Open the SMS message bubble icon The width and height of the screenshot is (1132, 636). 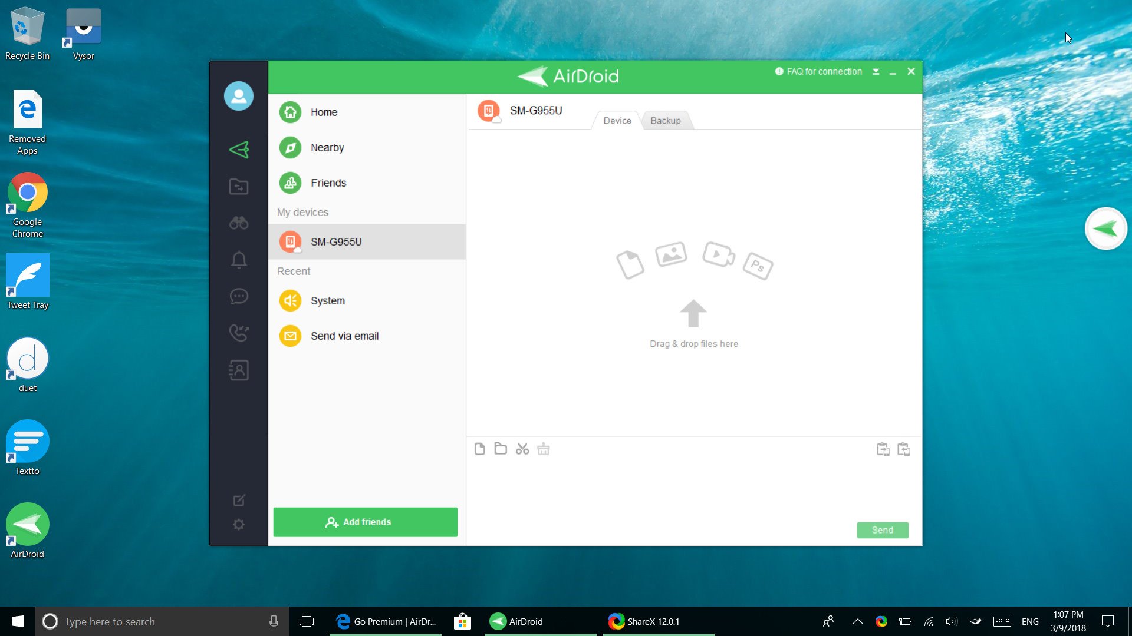239,296
